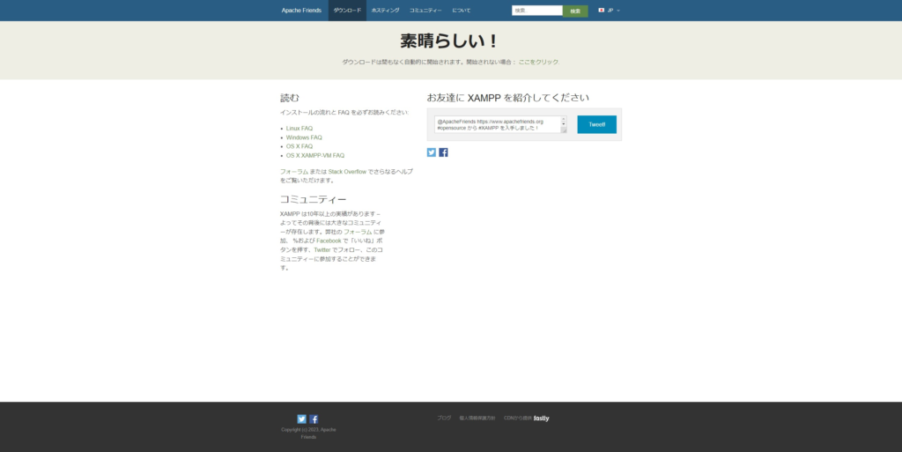Open the ダウンロード tab
This screenshot has height=452, width=902.
click(347, 11)
